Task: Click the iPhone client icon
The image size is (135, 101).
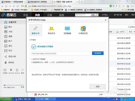Action: 17,70
